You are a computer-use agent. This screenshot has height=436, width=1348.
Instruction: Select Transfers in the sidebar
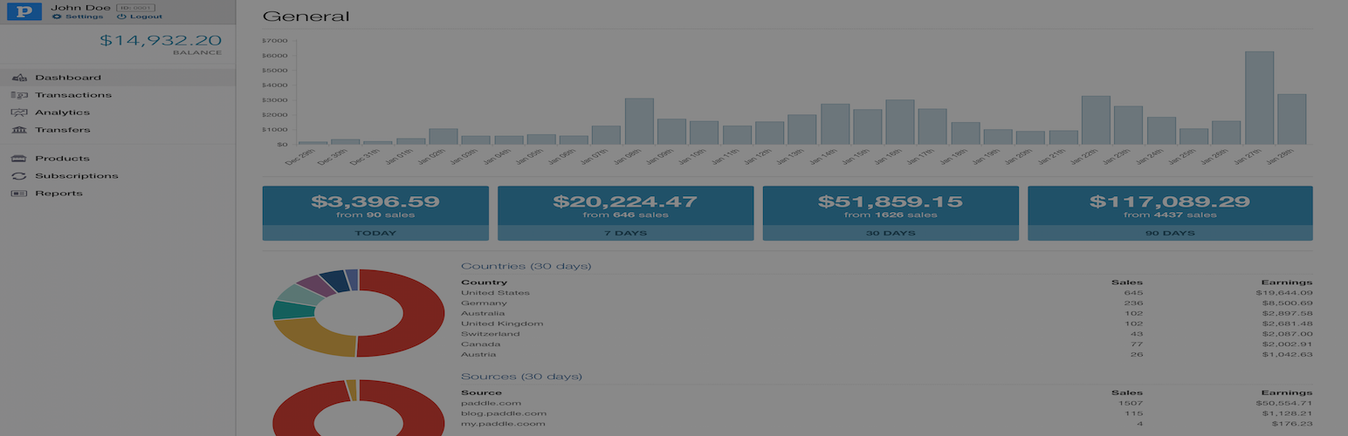(x=118, y=130)
